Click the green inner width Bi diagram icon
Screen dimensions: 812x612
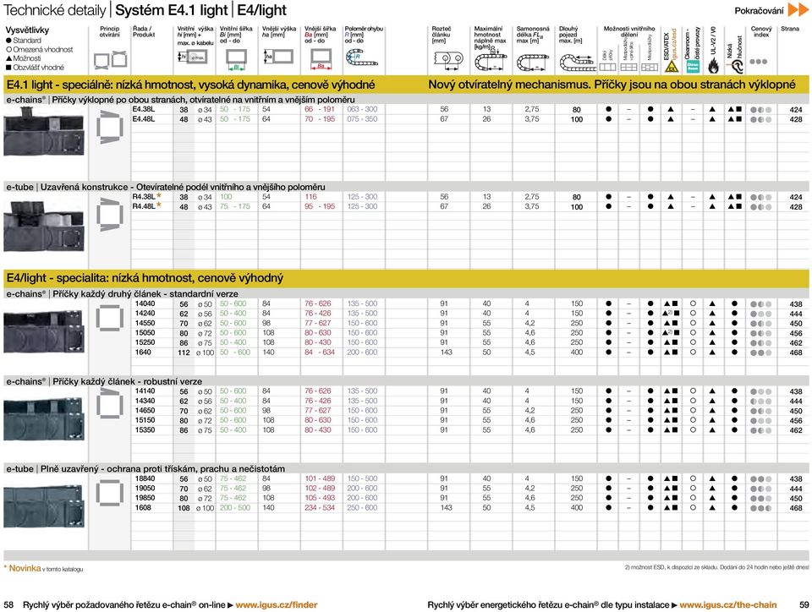tap(236, 59)
